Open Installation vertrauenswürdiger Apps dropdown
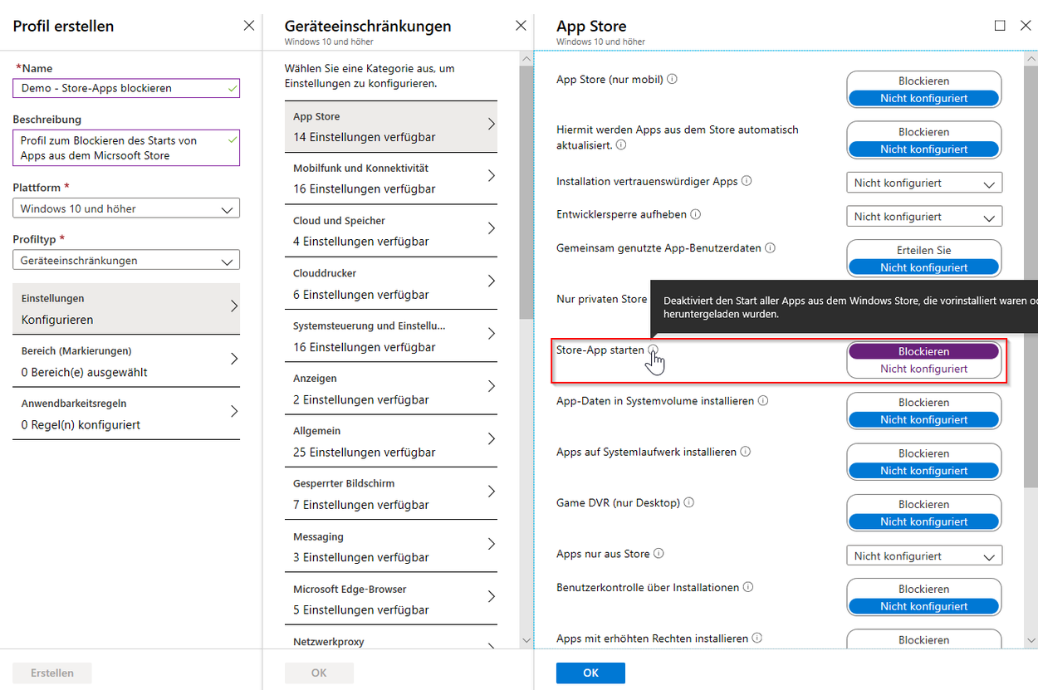The image size is (1038, 690). coord(924,183)
